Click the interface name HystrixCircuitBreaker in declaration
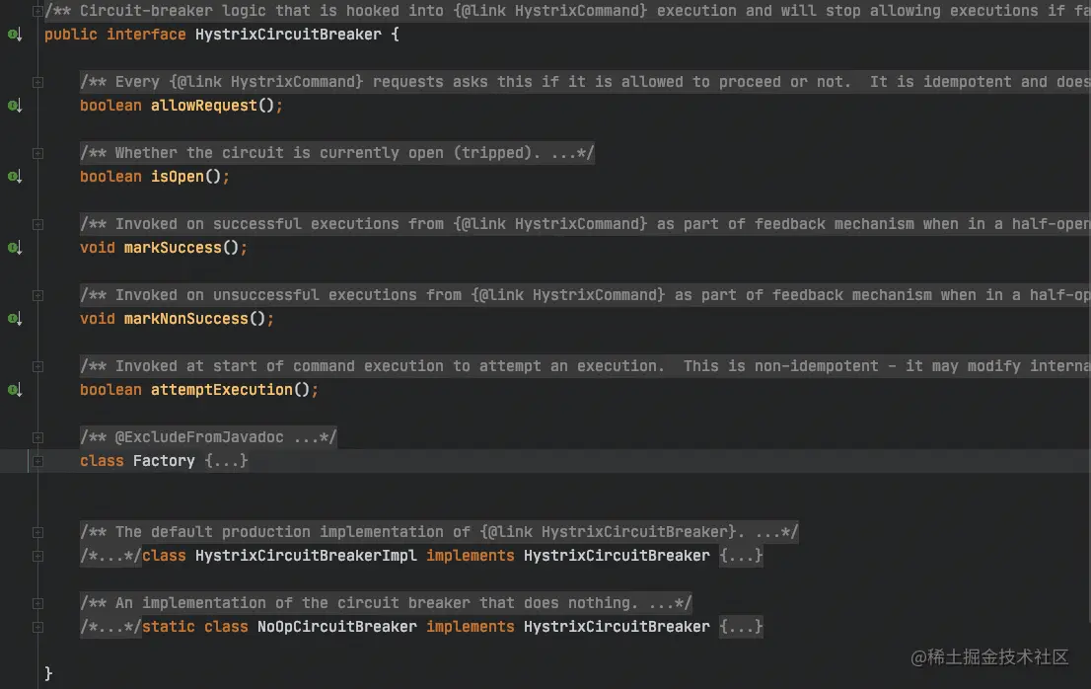Viewport: 1091px width, 689px height. coord(288,35)
